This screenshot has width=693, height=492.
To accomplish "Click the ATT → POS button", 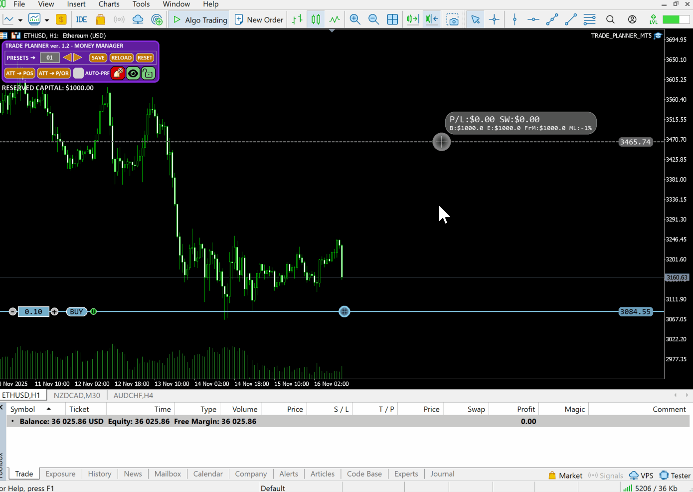I will coord(20,73).
